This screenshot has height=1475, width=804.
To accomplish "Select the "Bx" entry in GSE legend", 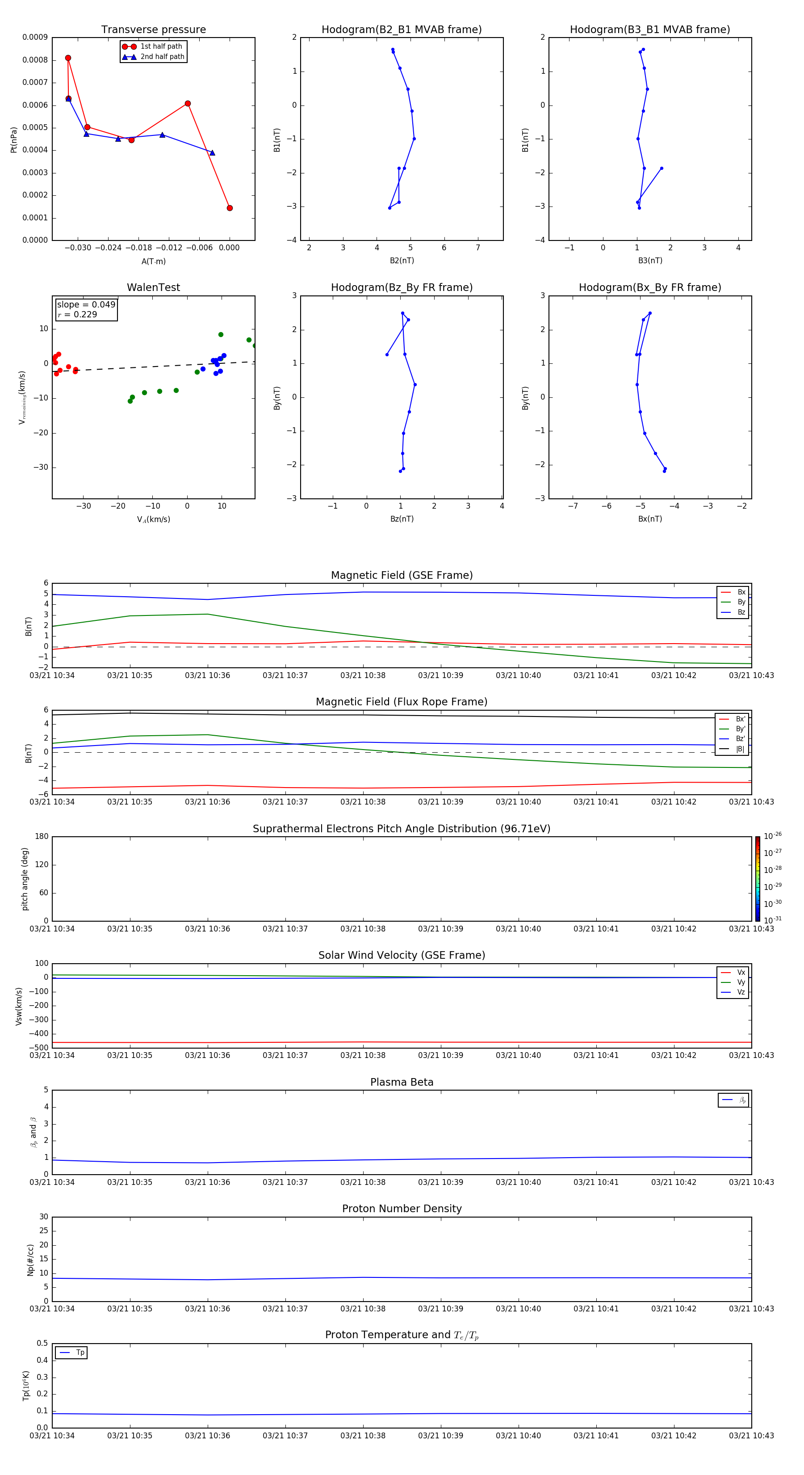I will point(733,592).
